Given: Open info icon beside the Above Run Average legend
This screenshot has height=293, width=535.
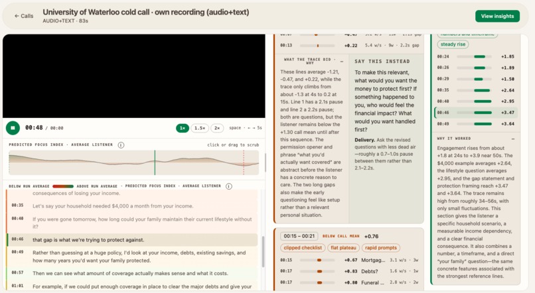Looking at the screenshot, I should (229, 186).
